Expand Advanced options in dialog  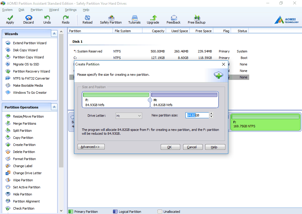click(x=91, y=147)
